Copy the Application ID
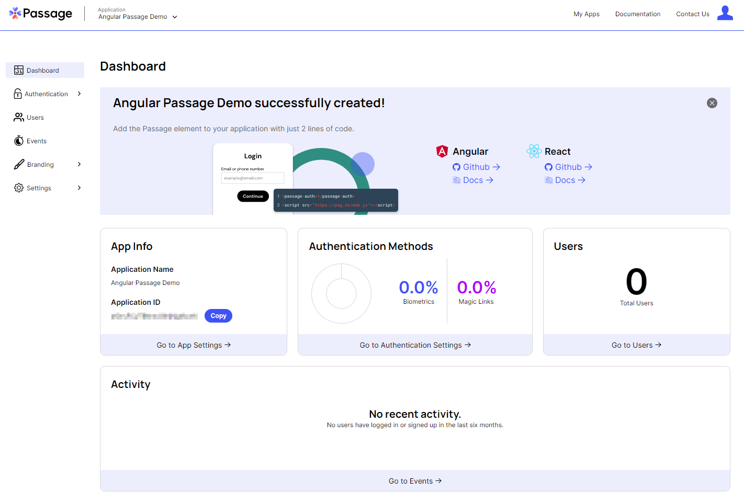Image resolution: width=744 pixels, height=504 pixels. click(218, 316)
